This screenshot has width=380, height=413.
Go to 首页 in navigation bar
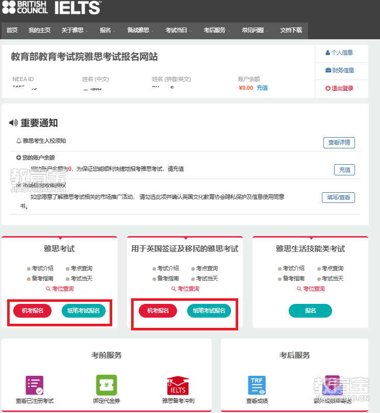[x=12, y=30]
